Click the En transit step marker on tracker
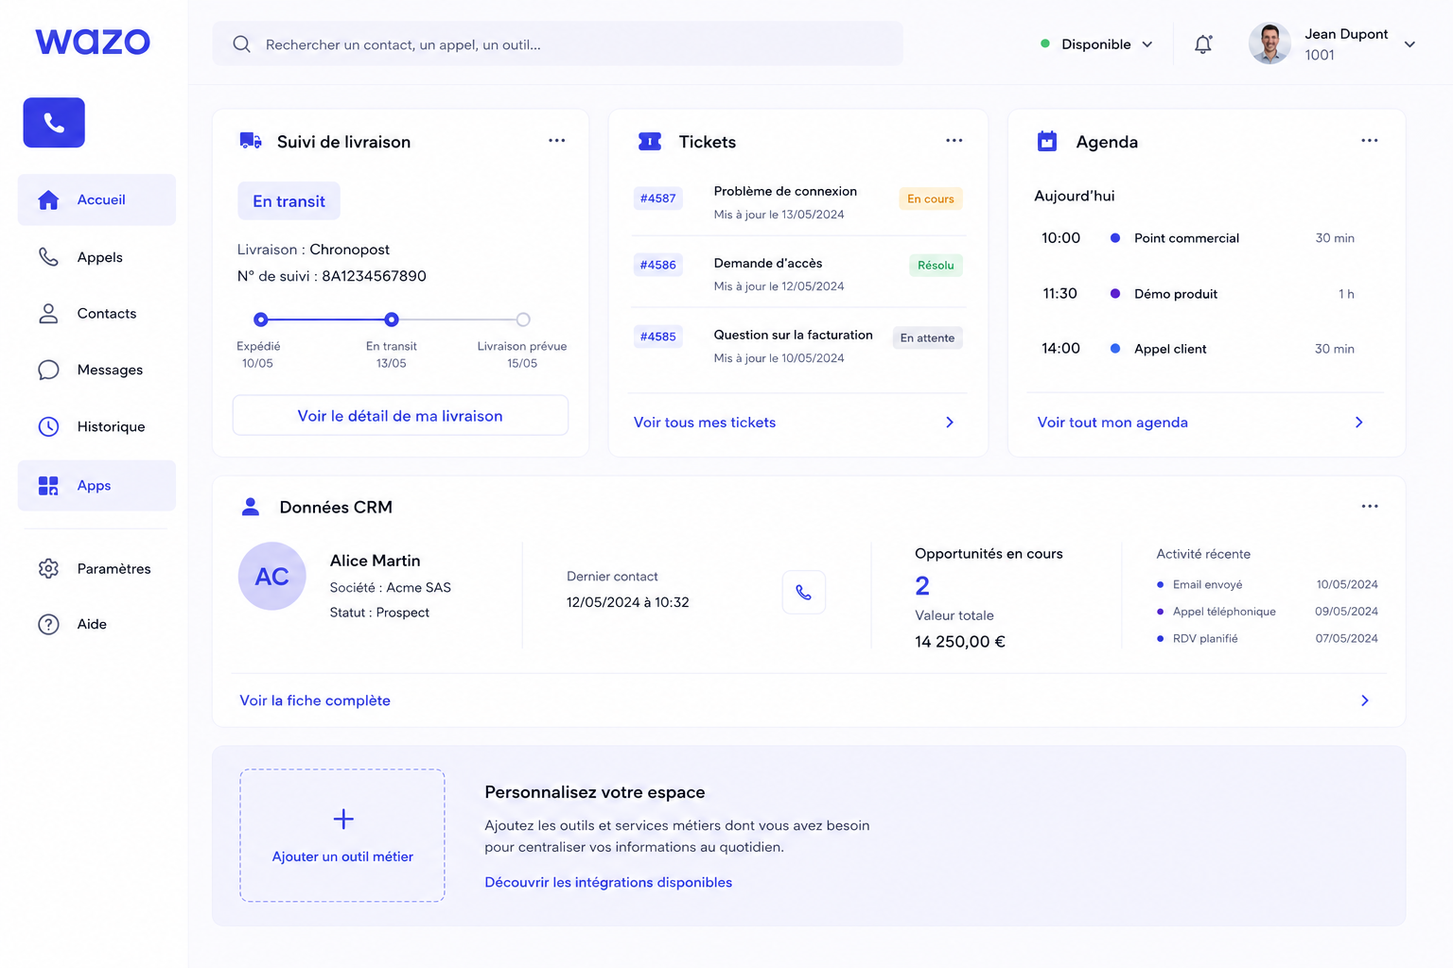1453x968 pixels. pos(392,320)
